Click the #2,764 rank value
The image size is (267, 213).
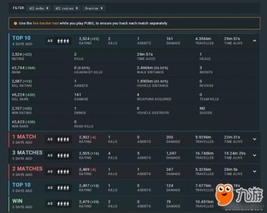point(24,68)
